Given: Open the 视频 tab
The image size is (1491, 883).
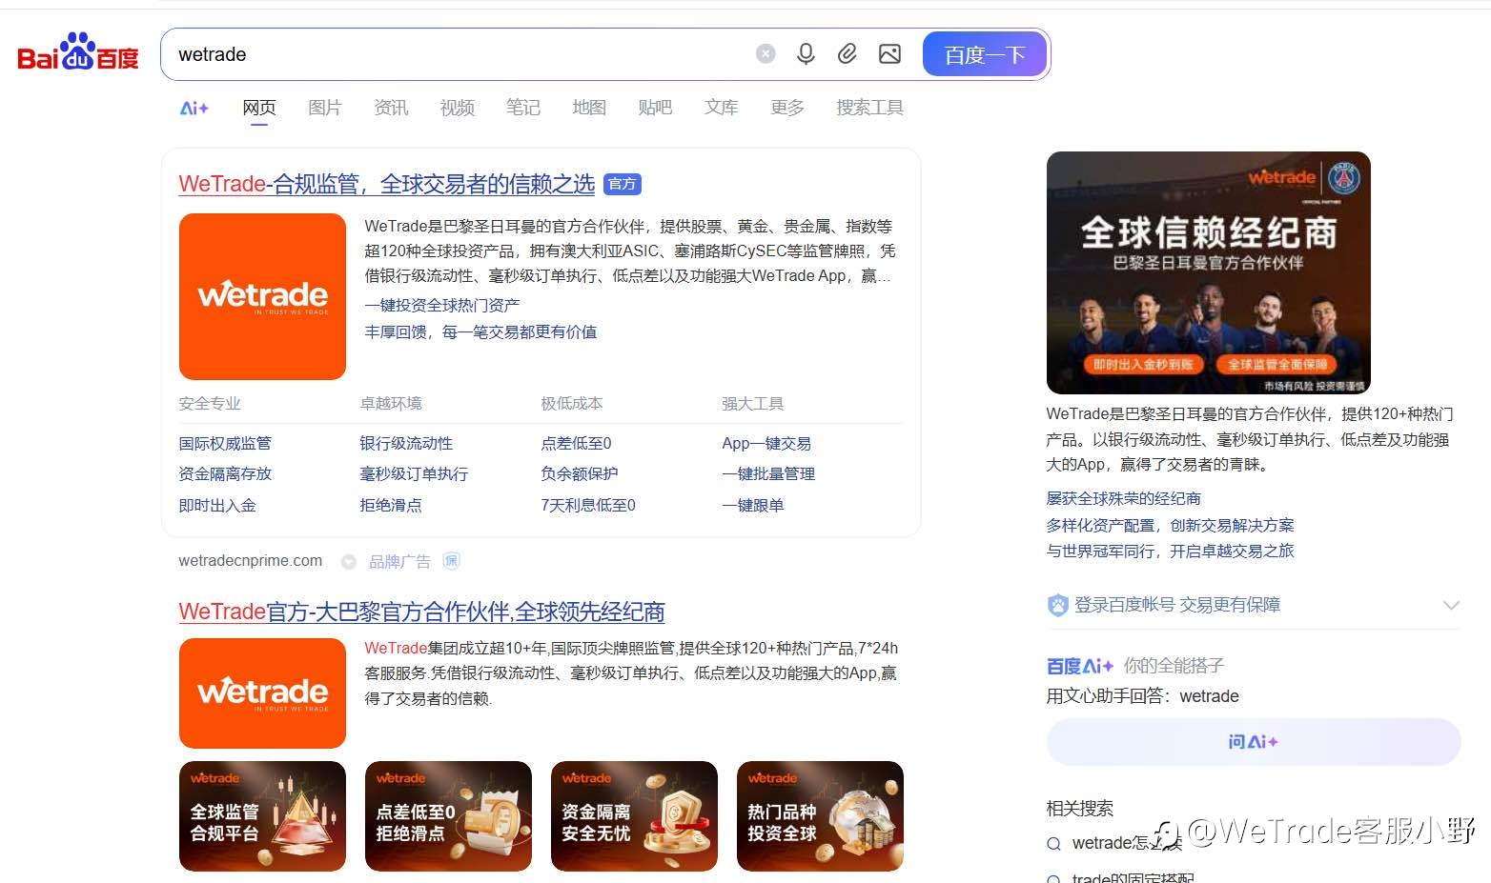Looking at the screenshot, I should tap(458, 108).
